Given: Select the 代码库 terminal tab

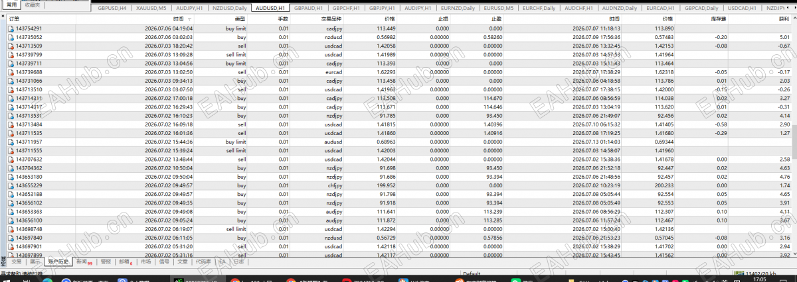Looking at the screenshot, I should click(204, 261).
